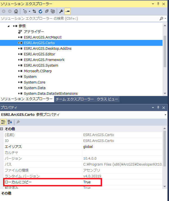Select Microsoft.CSharp reference
Screen dimensions: 169x201
coord(38,71)
